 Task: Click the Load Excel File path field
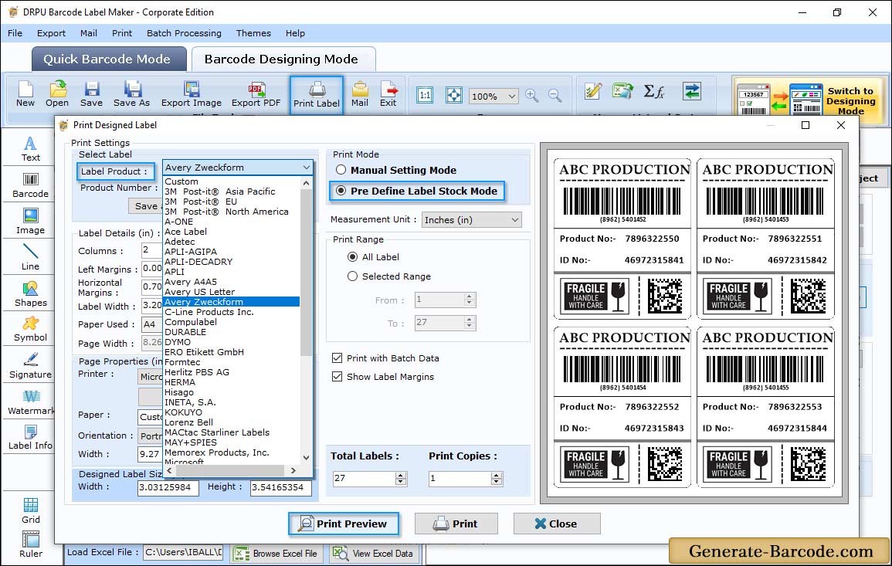(x=182, y=552)
